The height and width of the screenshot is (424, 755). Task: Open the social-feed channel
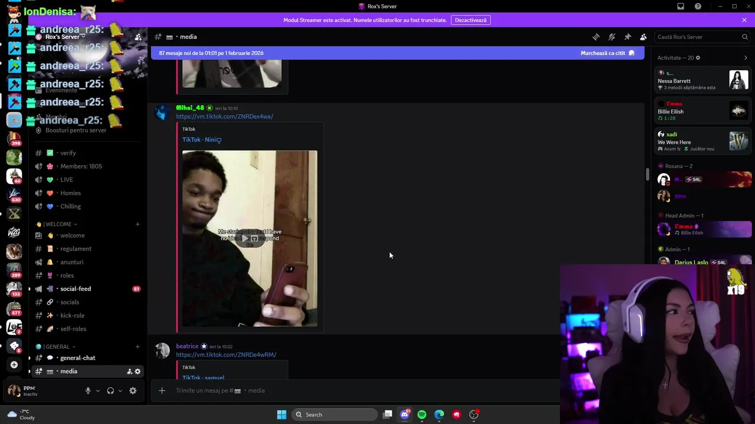coord(88,289)
